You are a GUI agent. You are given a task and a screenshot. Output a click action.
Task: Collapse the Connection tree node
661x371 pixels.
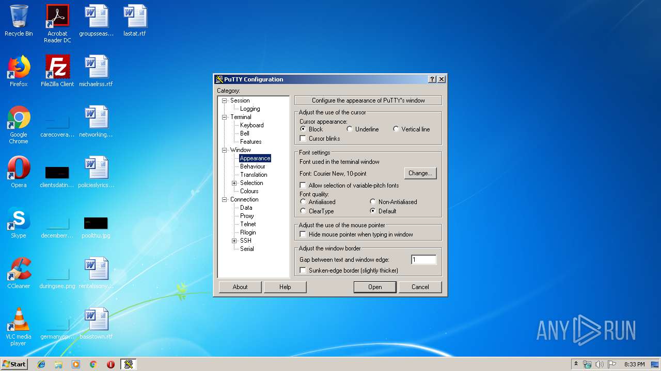point(225,199)
